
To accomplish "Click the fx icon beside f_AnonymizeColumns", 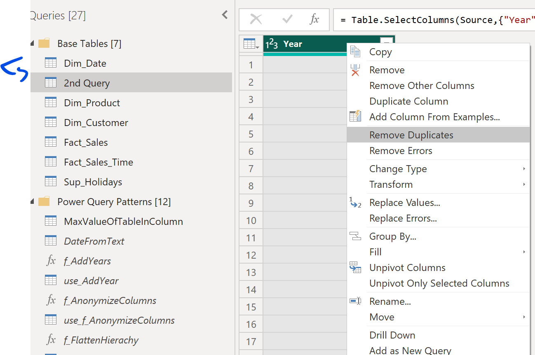I will (x=51, y=300).
